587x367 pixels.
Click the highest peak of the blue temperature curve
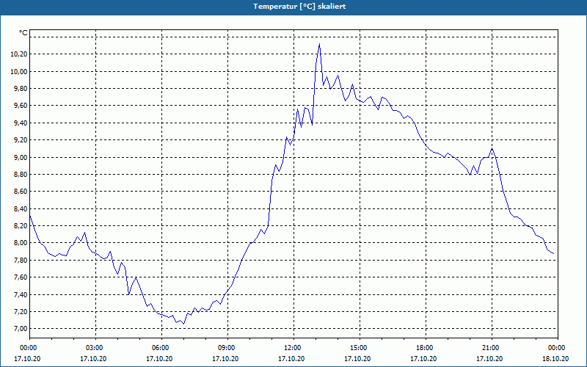tap(319, 44)
